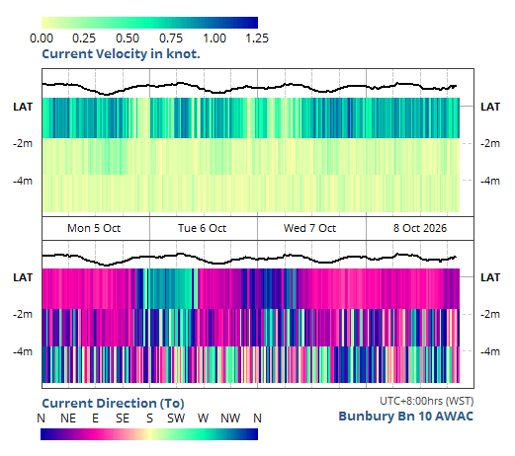Click the 'Current Velocity in knot.' title

[121, 53]
